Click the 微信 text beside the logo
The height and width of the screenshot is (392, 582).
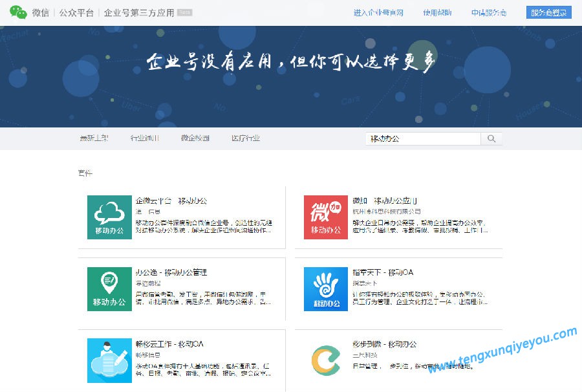tap(41, 13)
